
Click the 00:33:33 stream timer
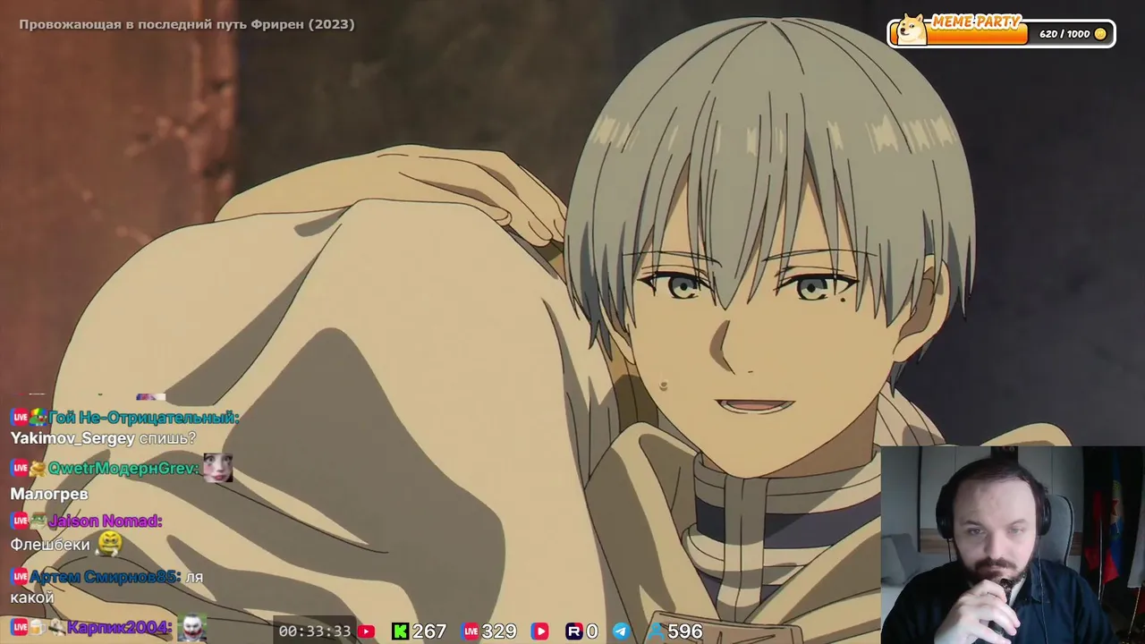pos(315,631)
